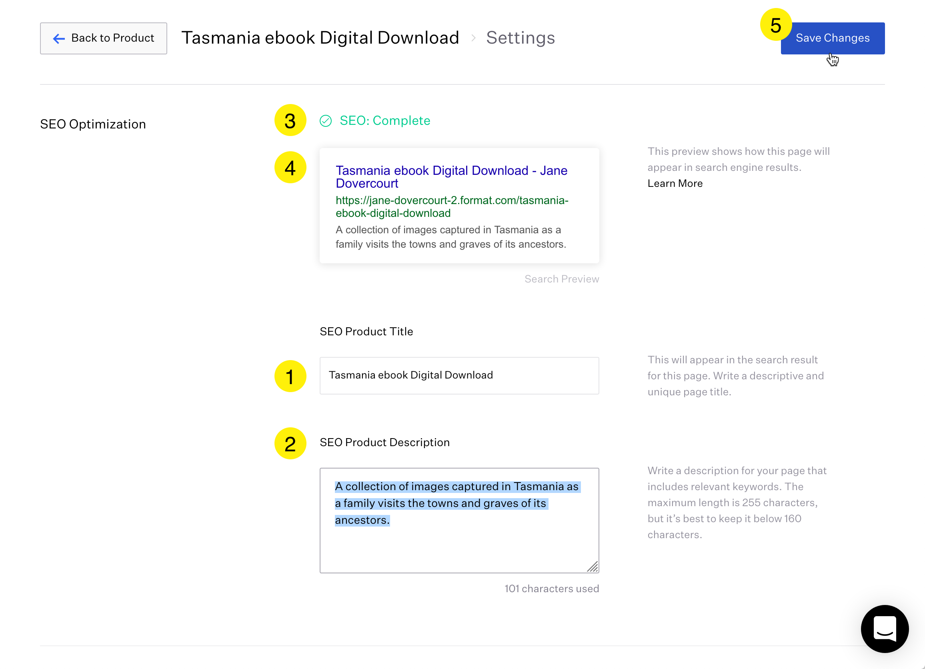
Task: Select the Settings breadcrumb item
Action: [521, 38]
